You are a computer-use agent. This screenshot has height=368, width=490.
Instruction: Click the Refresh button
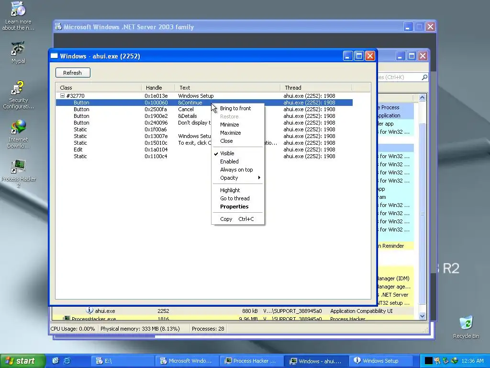[x=73, y=73]
